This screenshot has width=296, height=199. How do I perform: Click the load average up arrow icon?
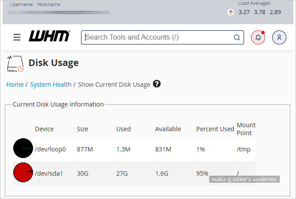(230, 12)
